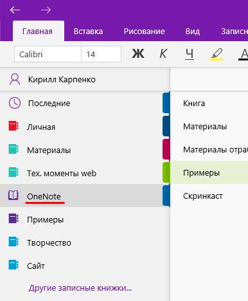Open the Последние clock icon
The width and height of the screenshot is (248, 301).
pyautogui.click(x=15, y=103)
